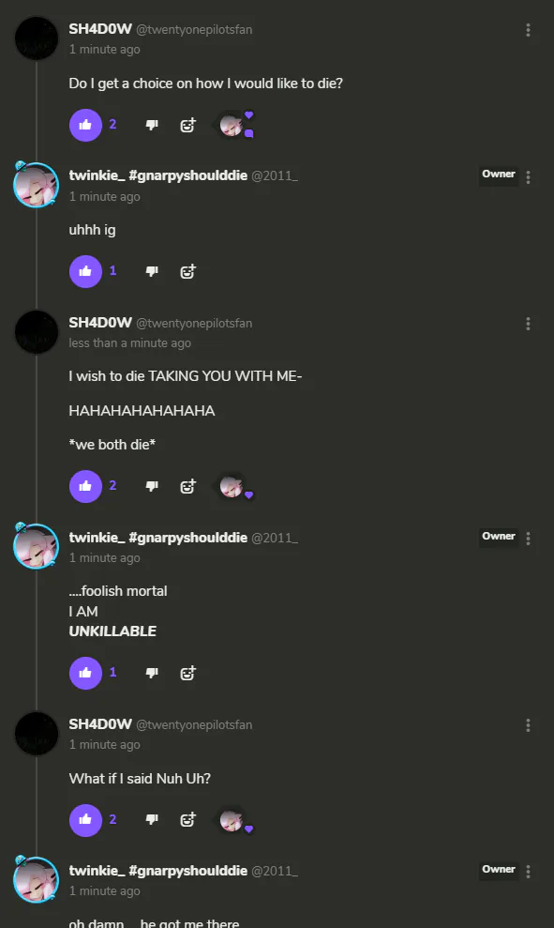Open options menu for "uhhh ig" reply

pyautogui.click(x=528, y=177)
